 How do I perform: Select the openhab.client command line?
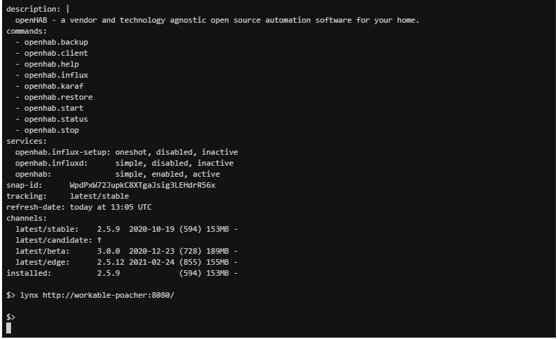pyautogui.click(x=56, y=53)
